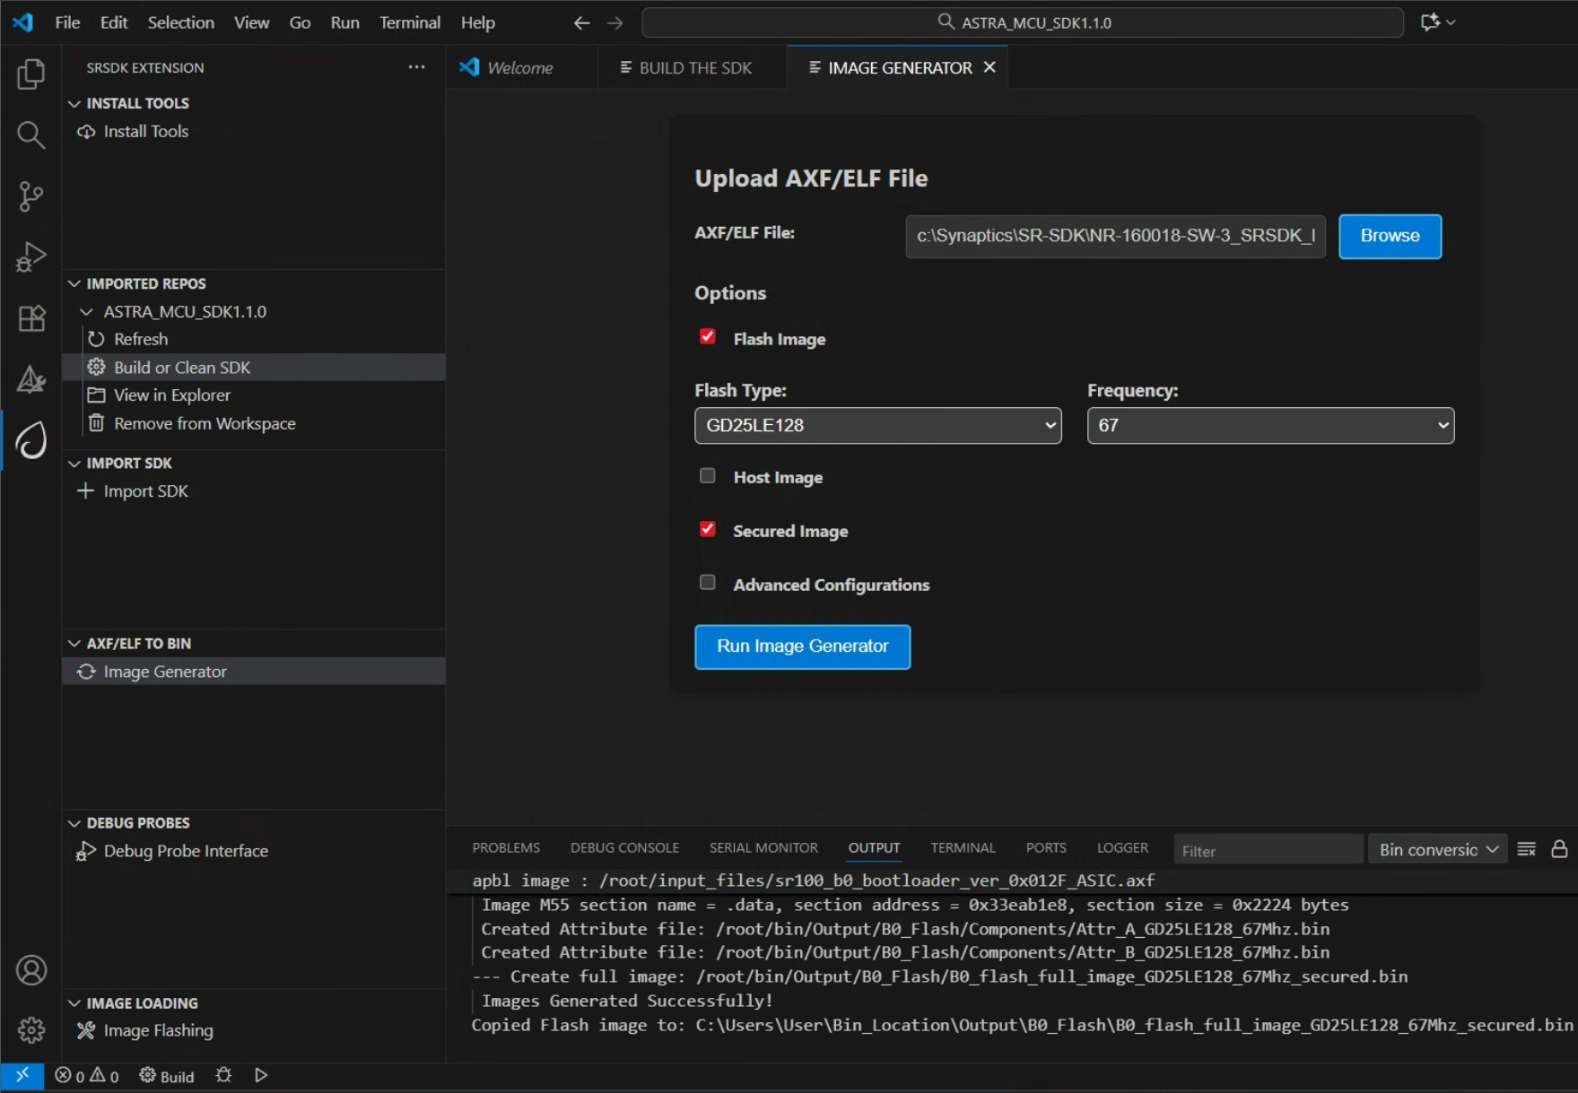Open Source Control from activity bar
1578x1093 pixels.
pyautogui.click(x=31, y=196)
